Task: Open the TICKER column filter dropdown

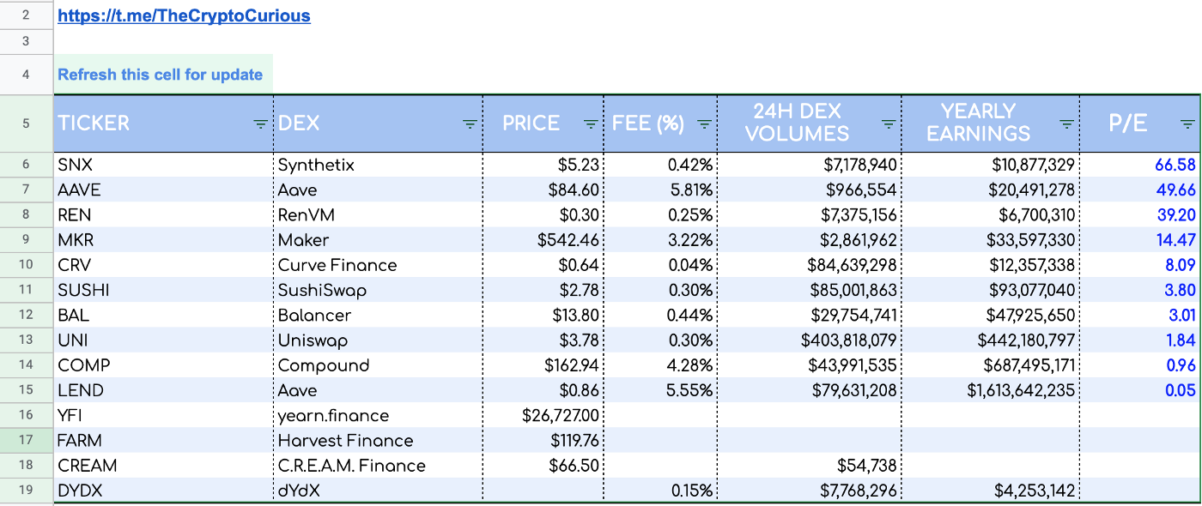Action: [x=261, y=124]
